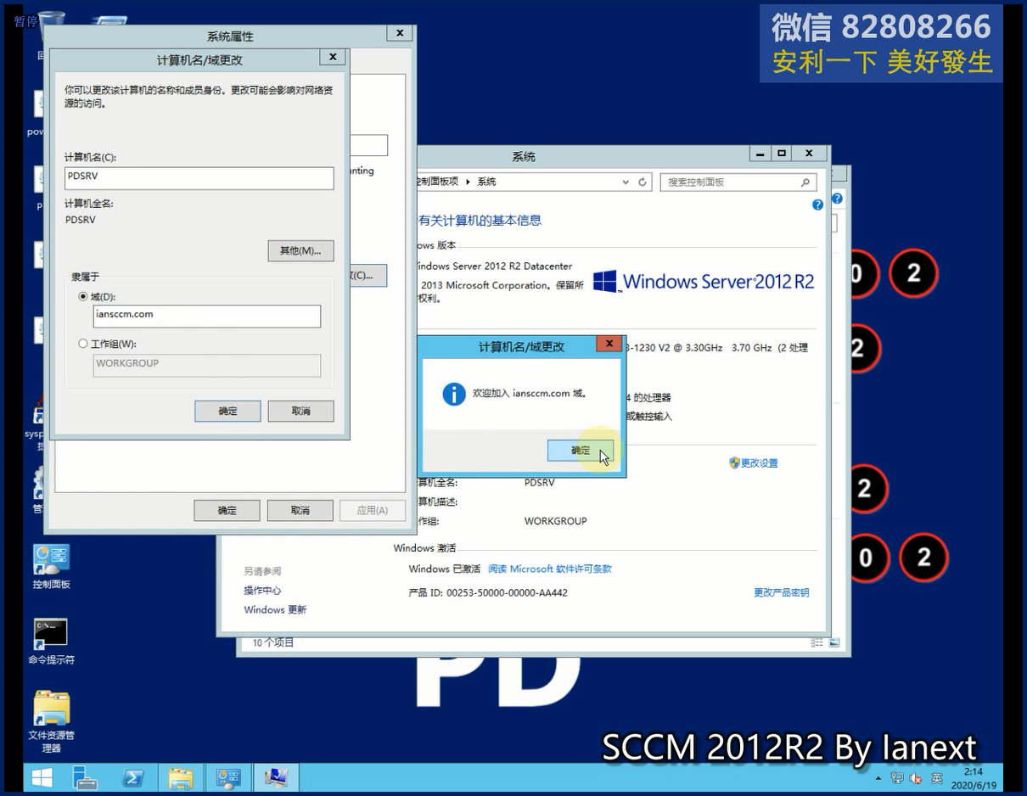Screen dimensions: 1027x796
Task: Expand the address bar history dropdown in 系统 window
Action: [626, 182]
